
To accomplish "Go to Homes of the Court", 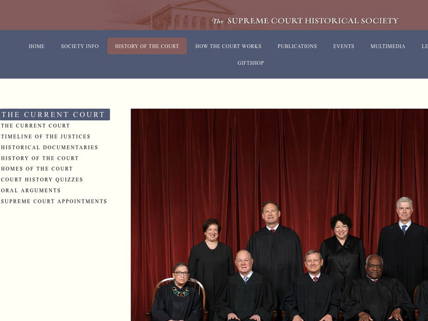I will click(x=37, y=169).
